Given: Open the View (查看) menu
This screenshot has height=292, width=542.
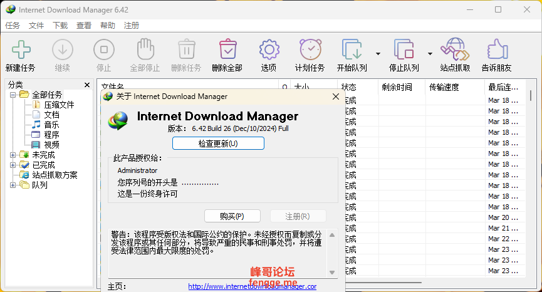Looking at the screenshot, I should 84,26.
